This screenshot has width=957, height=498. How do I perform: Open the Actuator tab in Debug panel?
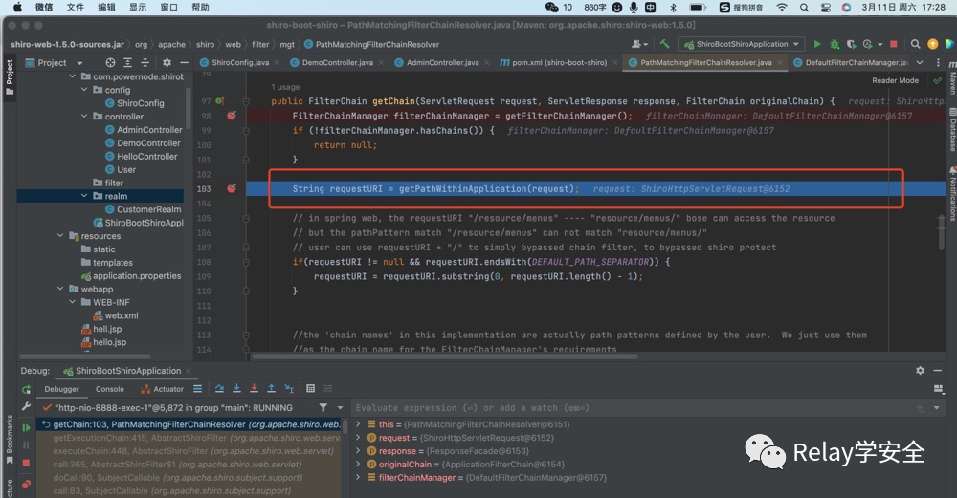coord(163,389)
